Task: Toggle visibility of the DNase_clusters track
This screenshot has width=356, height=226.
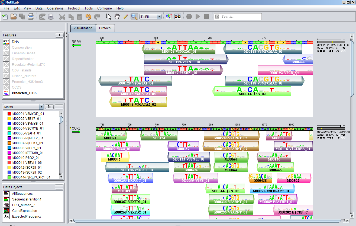Action: point(6,76)
